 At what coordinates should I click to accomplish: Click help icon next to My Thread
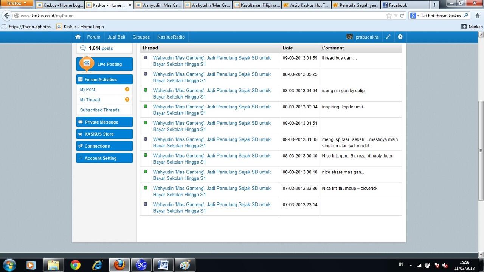click(x=127, y=100)
